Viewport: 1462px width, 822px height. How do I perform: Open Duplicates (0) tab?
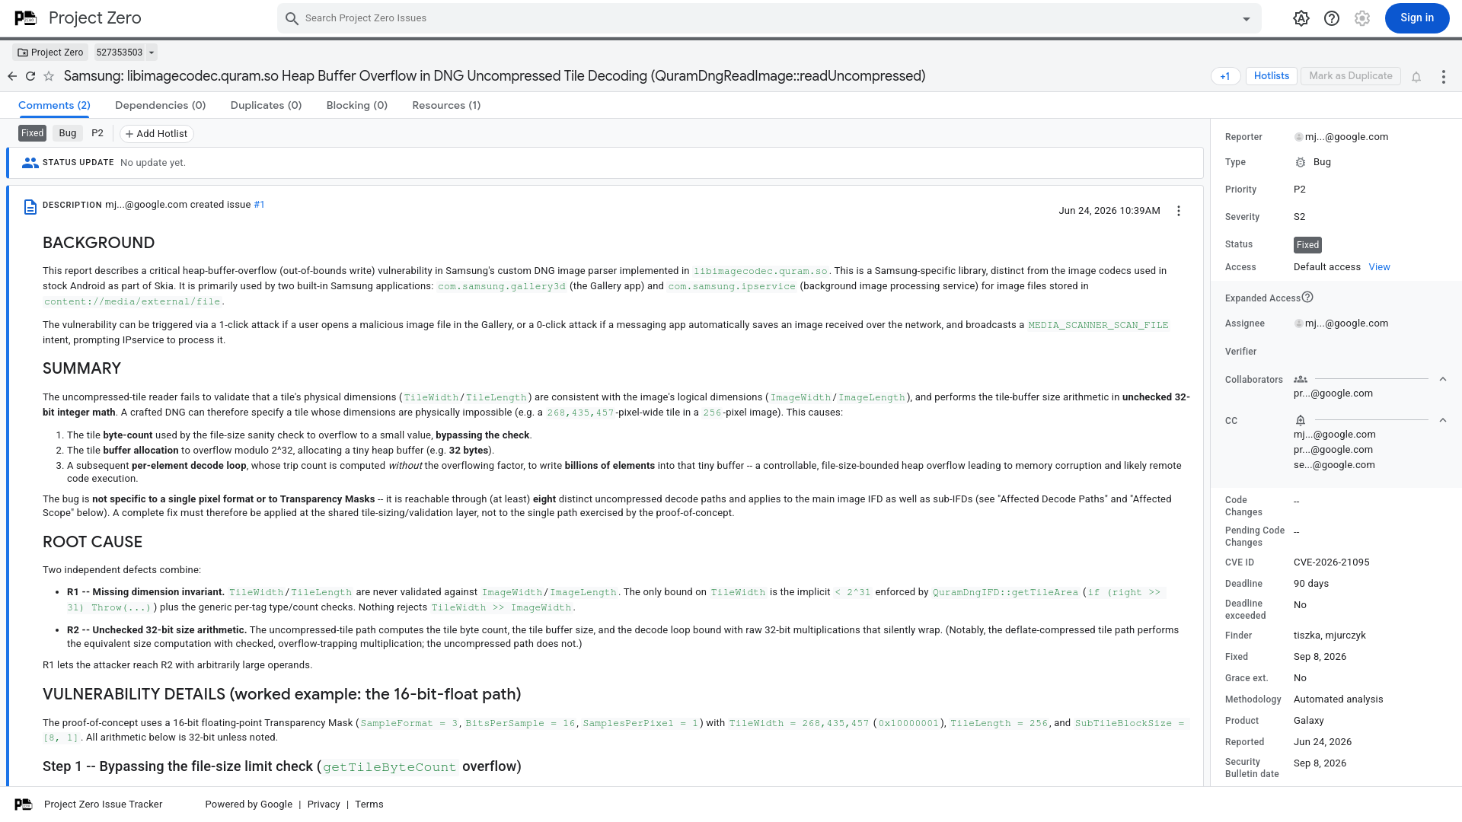coord(267,105)
